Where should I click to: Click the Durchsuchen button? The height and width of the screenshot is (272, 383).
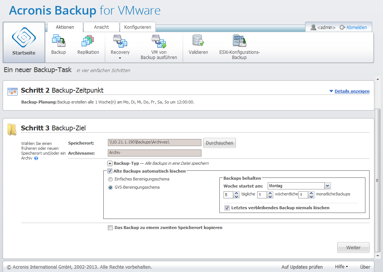coord(219,143)
